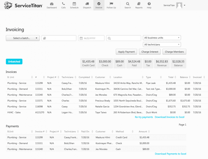The height and width of the screenshot is (159, 208).
Task: Sort invoices by Type column arrows
Action: [161, 77]
